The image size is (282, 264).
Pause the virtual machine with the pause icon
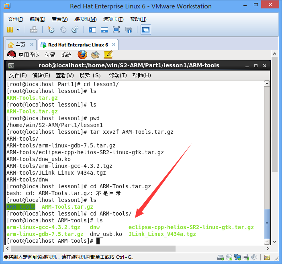tap(10, 30)
